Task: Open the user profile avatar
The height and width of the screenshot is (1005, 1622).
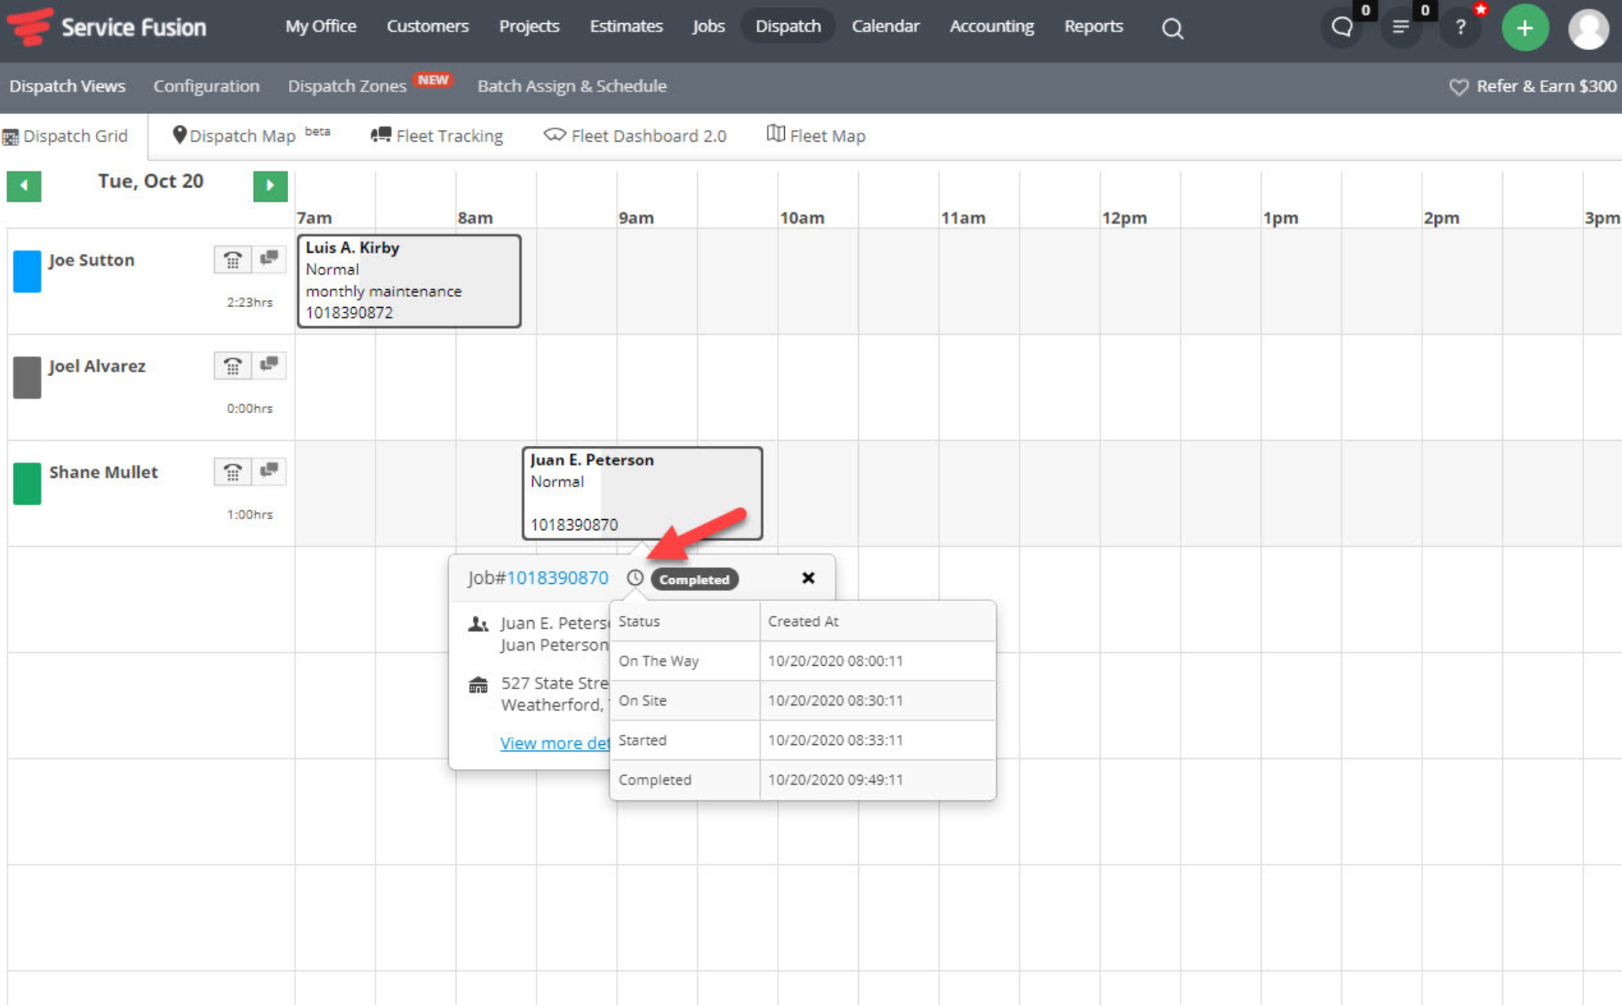Action: tap(1588, 29)
